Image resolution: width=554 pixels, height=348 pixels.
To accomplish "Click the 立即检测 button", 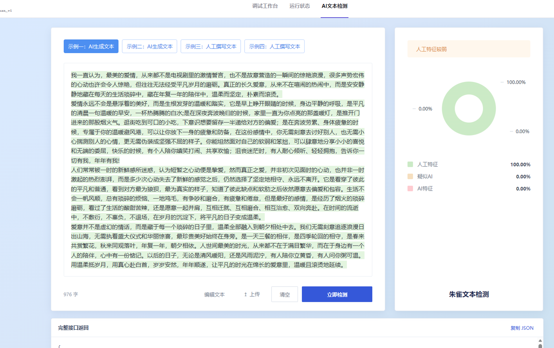I will click(337, 294).
